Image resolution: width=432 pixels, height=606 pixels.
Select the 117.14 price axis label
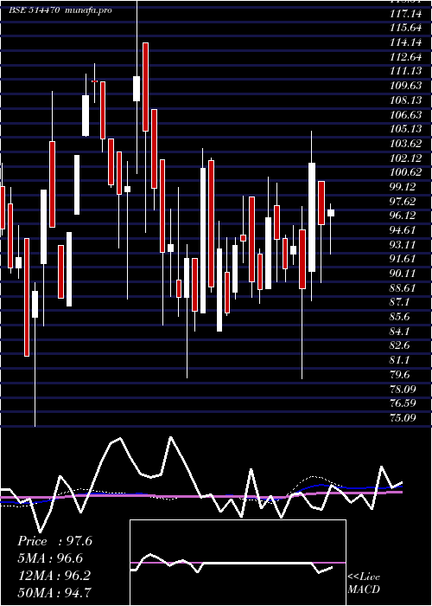pos(405,14)
